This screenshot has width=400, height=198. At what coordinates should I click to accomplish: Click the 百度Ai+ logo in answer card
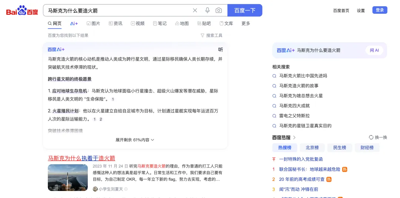56,50
